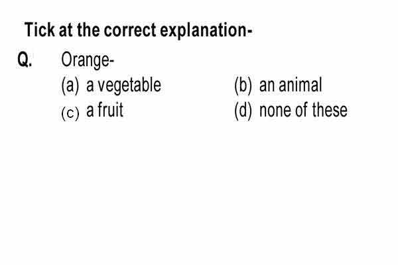Click the word "Tick" in heading
398x265 pixels.
click(39, 30)
